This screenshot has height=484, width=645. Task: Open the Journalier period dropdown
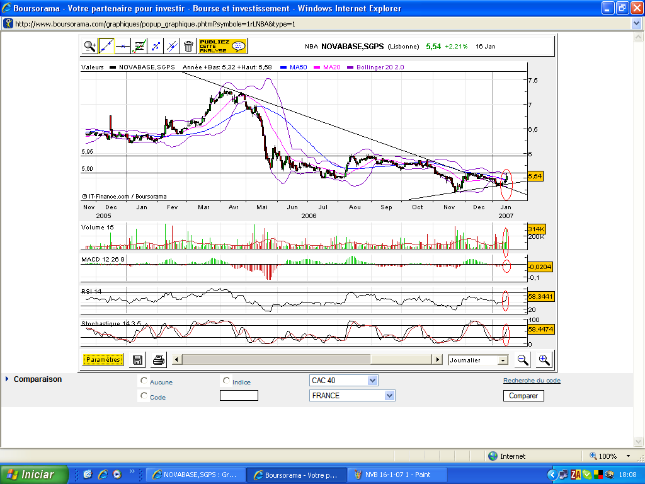pyautogui.click(x=477, y=360)
